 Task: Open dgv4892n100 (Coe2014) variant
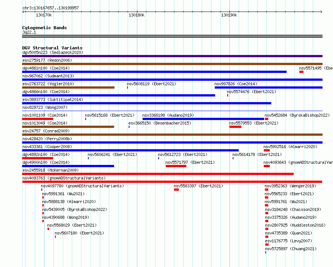coord(46,154)
